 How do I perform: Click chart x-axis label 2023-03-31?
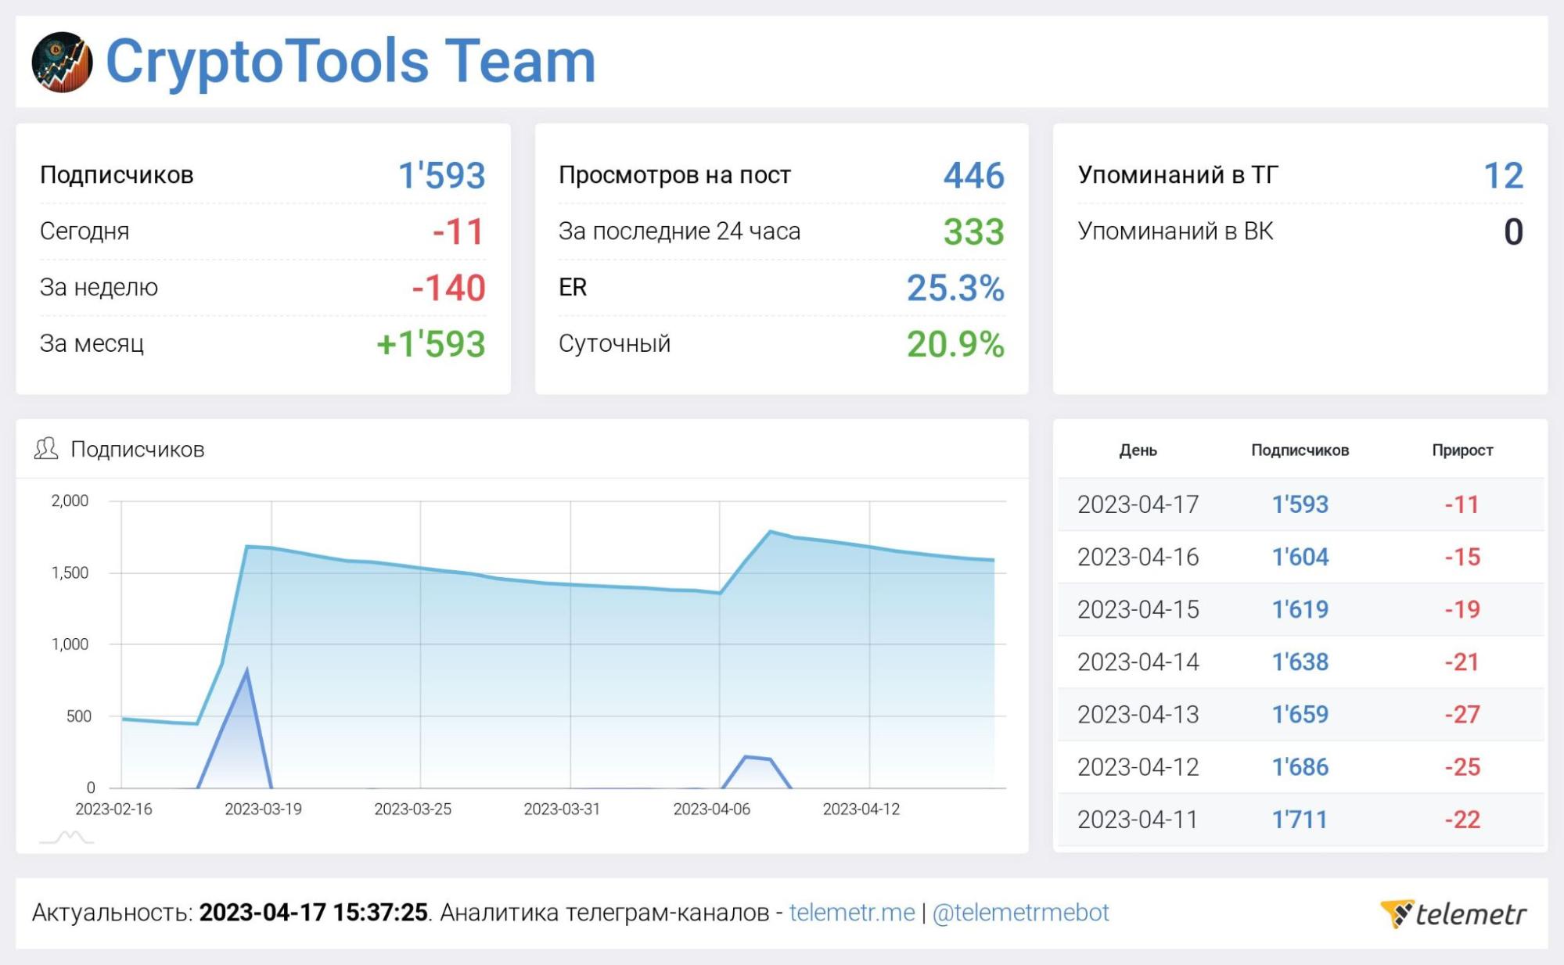click(x=562, y=809)
